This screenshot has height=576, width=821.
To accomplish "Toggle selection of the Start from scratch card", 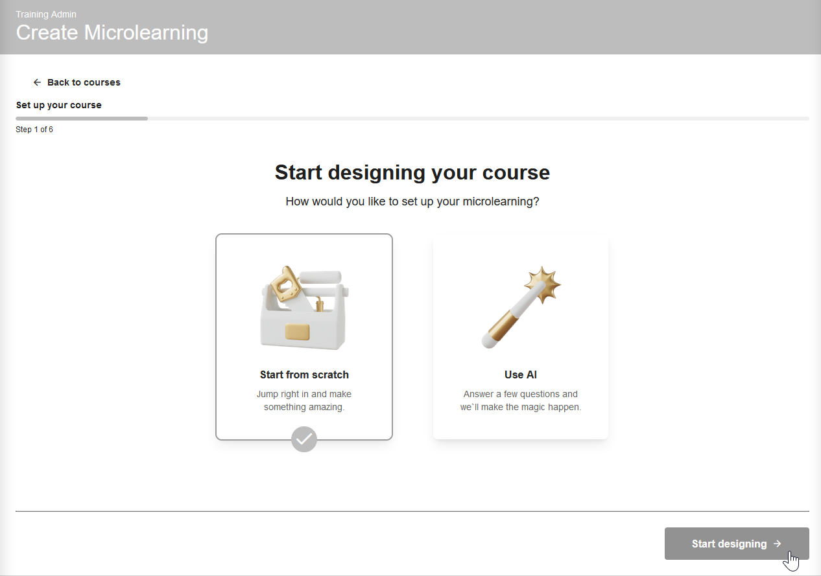I will pos(303,336).
